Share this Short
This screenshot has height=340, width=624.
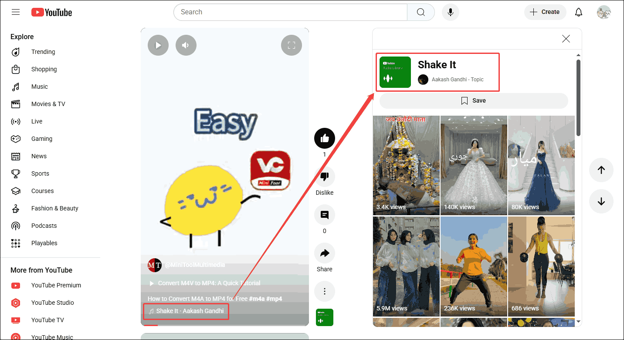click(x=325, y=253)
